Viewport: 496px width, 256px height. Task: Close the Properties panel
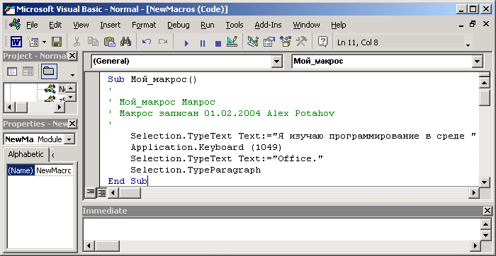72,124
